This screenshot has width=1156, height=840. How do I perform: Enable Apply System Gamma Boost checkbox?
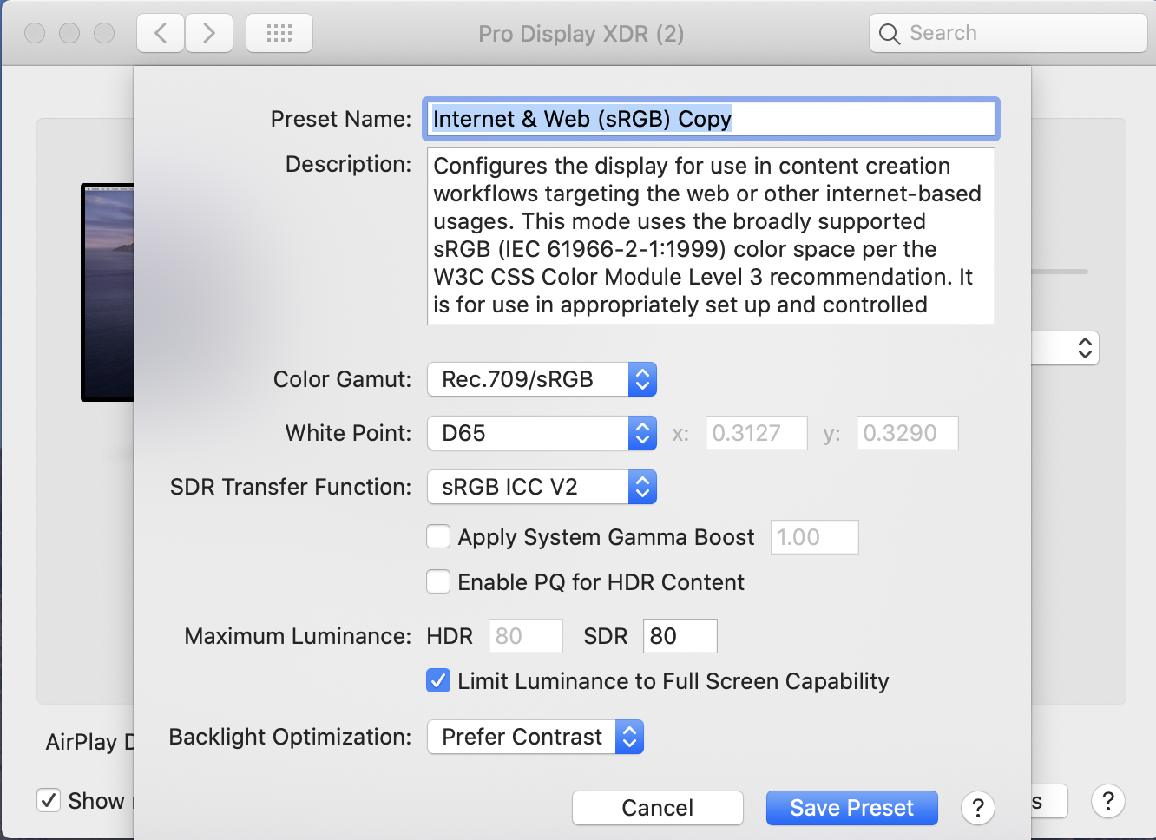[x=438, y=537]
